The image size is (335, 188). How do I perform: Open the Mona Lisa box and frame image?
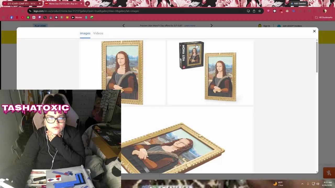click(210, 72)
